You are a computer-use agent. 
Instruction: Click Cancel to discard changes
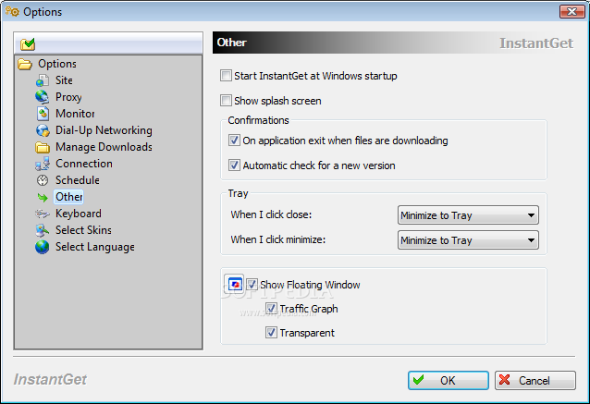click(535, 380)
